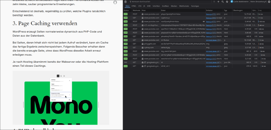Clear the network log with trash icon

125,2
